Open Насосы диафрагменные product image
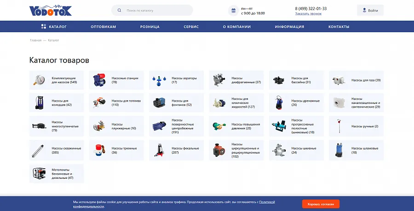The image size is (414, 211). [x=219, y=80]
